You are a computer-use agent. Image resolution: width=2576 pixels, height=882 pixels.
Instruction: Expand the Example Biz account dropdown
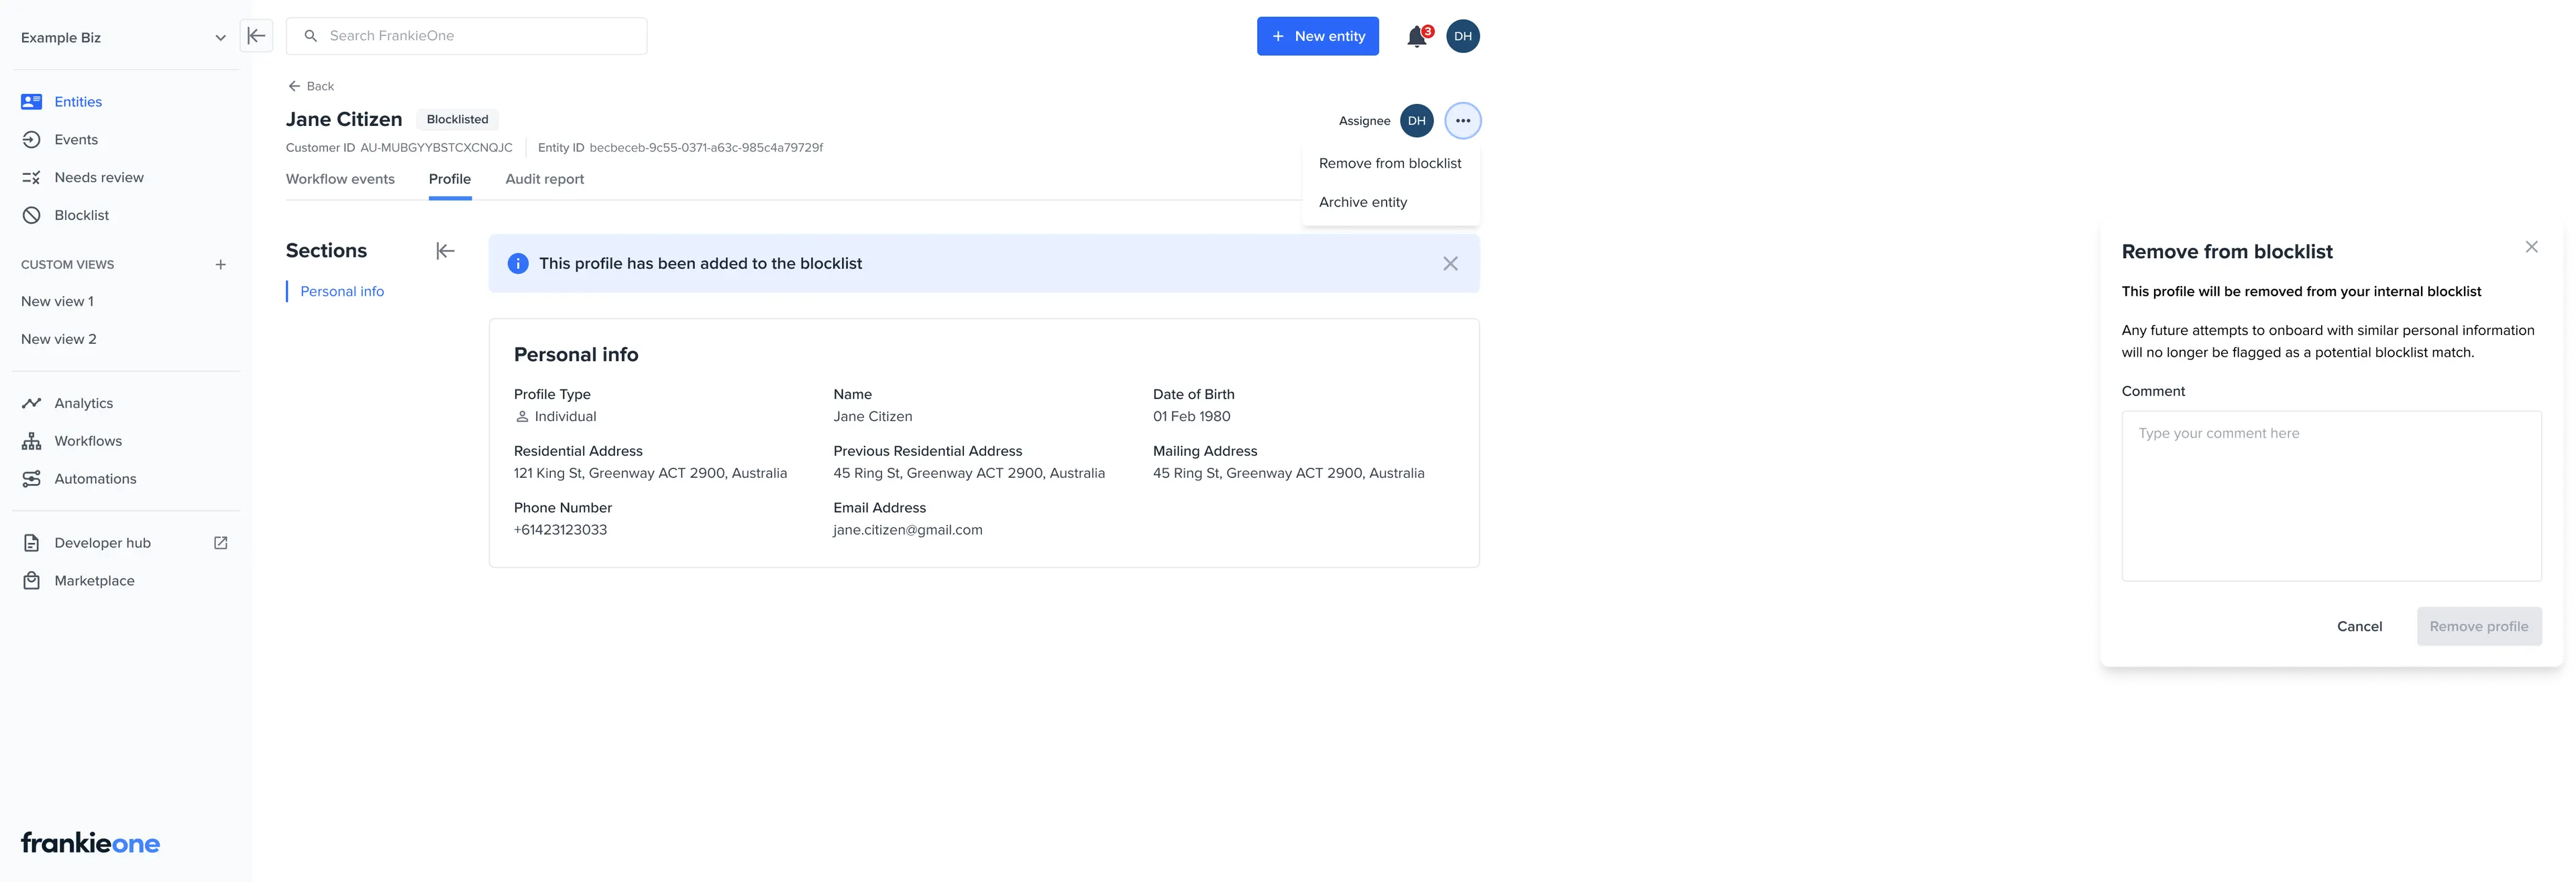(220, 38)
